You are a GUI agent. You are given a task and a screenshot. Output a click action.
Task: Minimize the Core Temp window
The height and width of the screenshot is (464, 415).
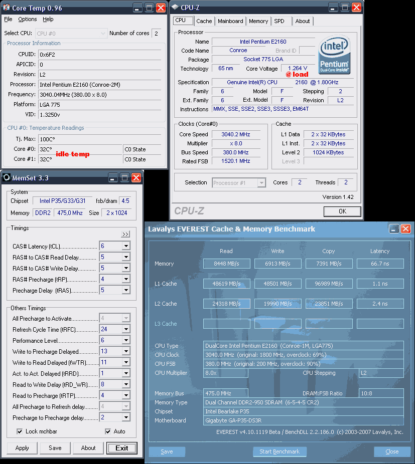click(x=137, y=8)
